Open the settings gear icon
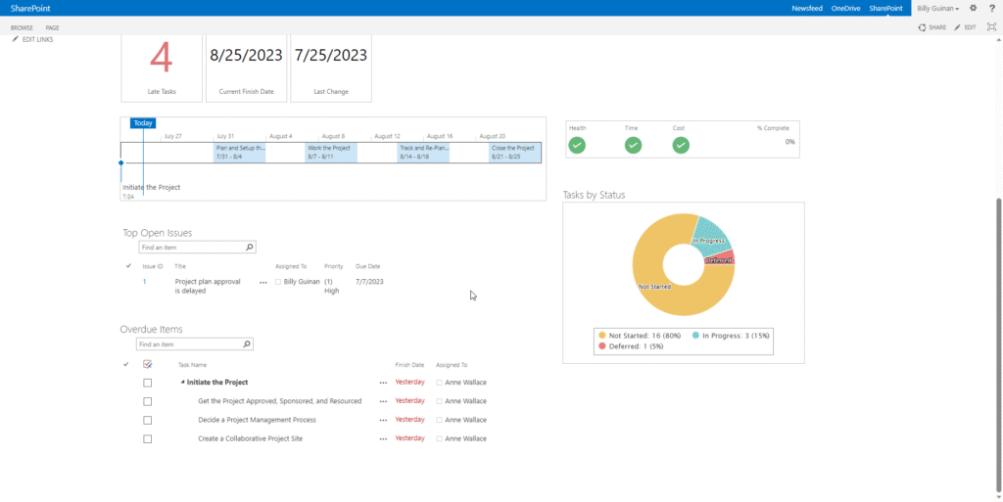1003x502 pixels. [x=973, y=8]
